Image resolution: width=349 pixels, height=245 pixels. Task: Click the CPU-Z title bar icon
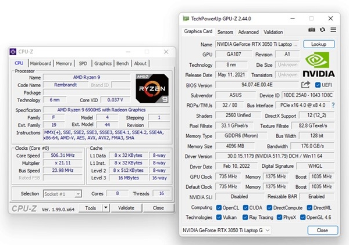click(13, 52)
